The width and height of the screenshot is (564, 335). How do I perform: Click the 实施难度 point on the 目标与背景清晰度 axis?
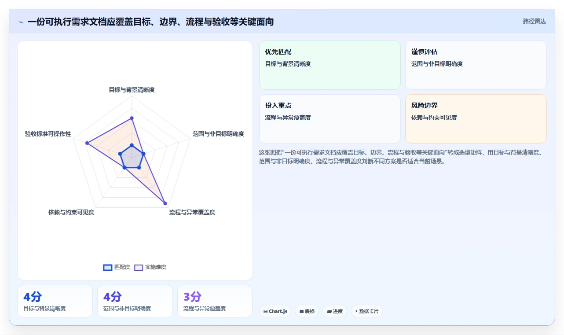132,118
